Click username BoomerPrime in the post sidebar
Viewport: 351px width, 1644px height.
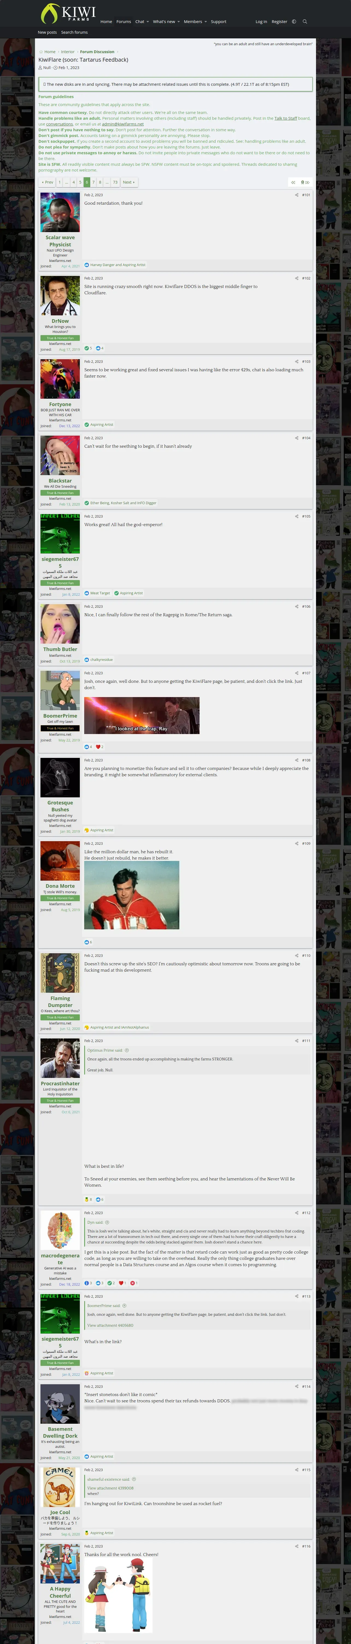60,715
